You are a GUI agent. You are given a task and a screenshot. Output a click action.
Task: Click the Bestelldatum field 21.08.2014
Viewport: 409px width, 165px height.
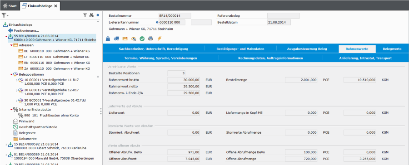pyautogui.click(x=279, y=22)
